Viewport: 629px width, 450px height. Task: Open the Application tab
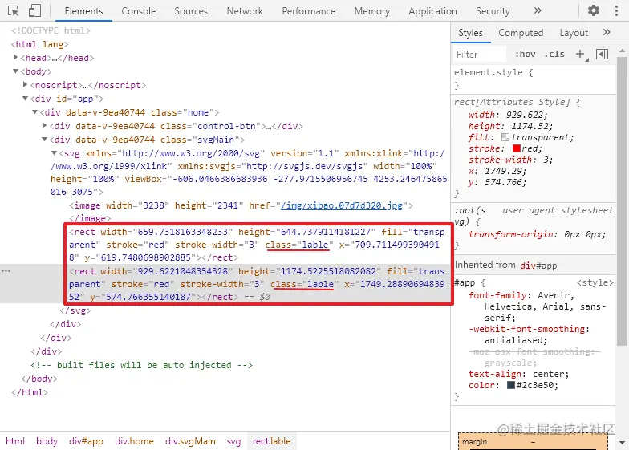pos(432,11)
